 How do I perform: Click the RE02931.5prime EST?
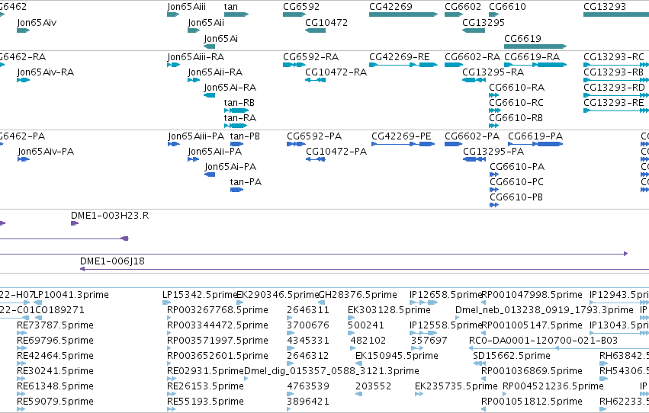pos(172,379)
